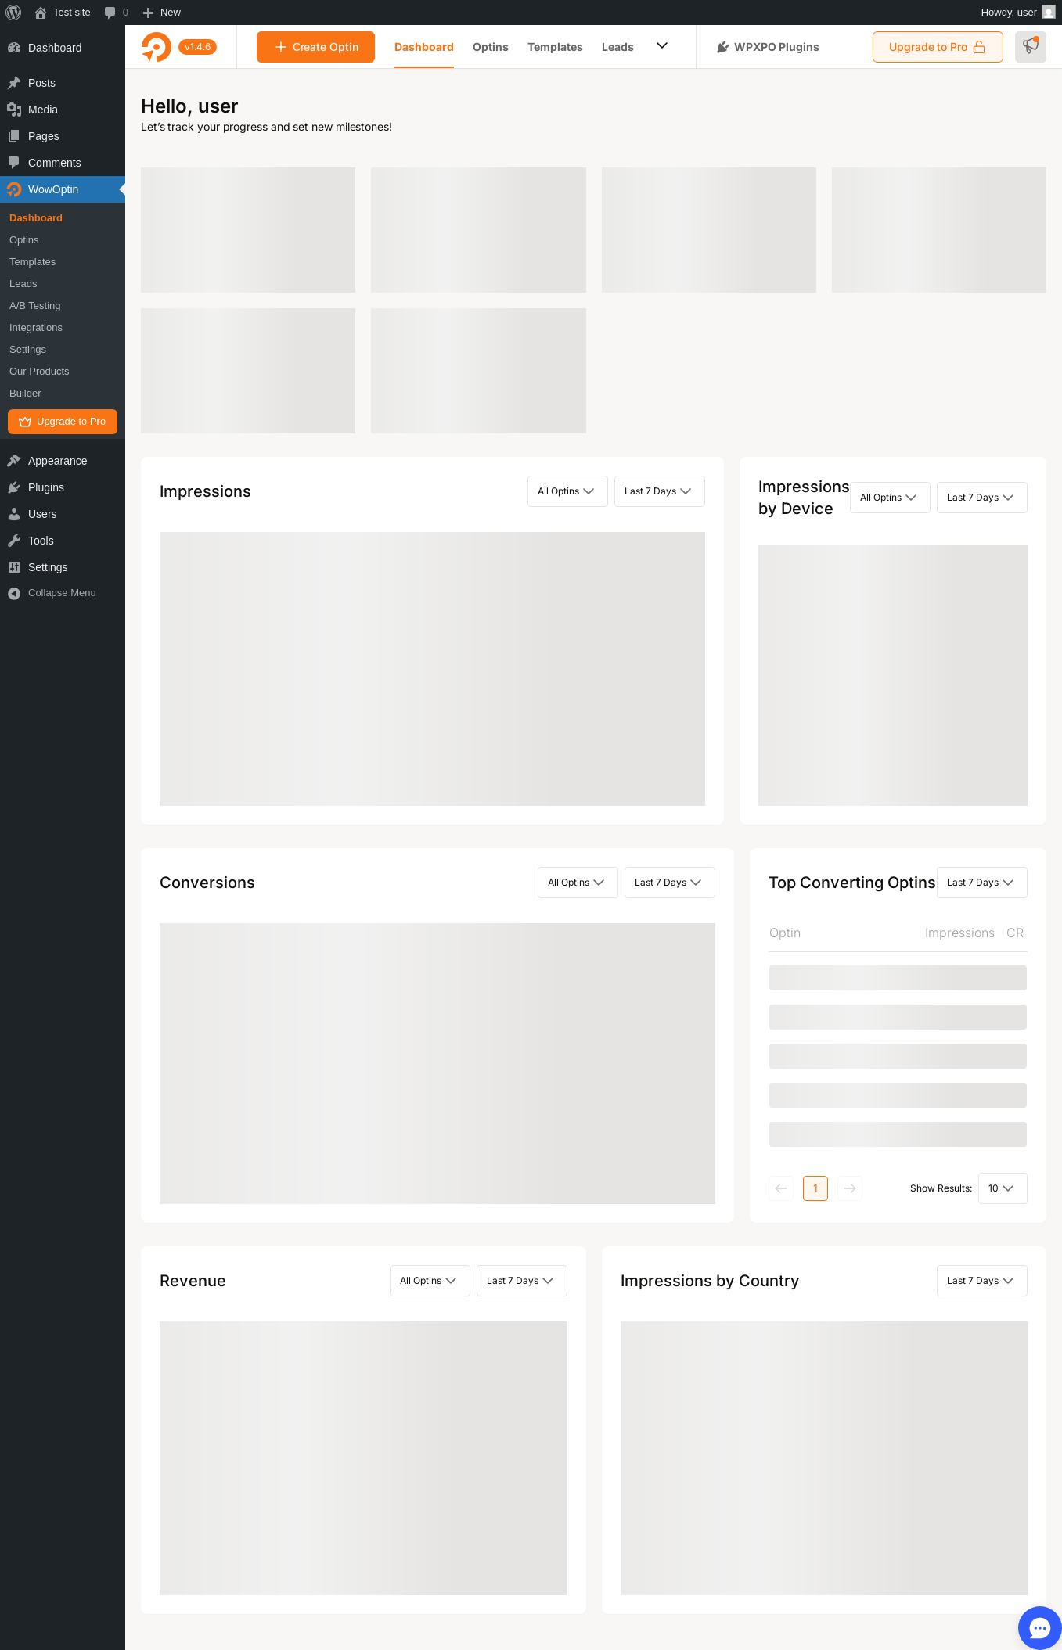The image size is (1062, 1650).
Task: Switch to the Optins top tab
Action: [491, 47]
